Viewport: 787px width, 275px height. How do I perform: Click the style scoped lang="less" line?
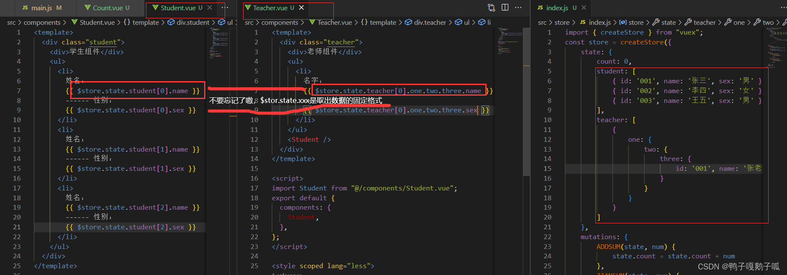click(323, 266)
